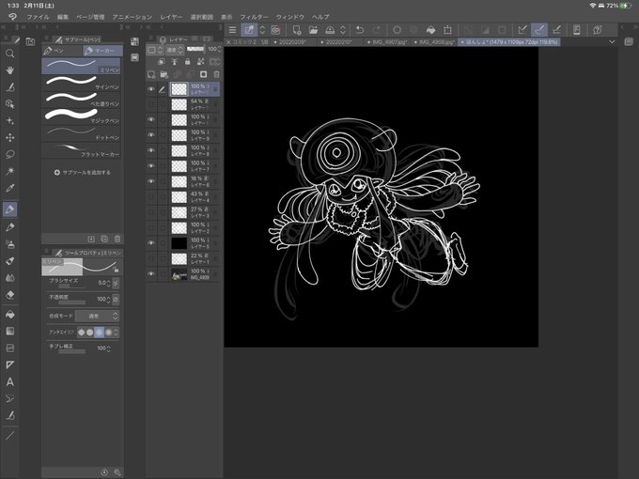639x479 pixels.
Task: Switch to the IMG_4907.jpg document tab
Action: [389, 42]
